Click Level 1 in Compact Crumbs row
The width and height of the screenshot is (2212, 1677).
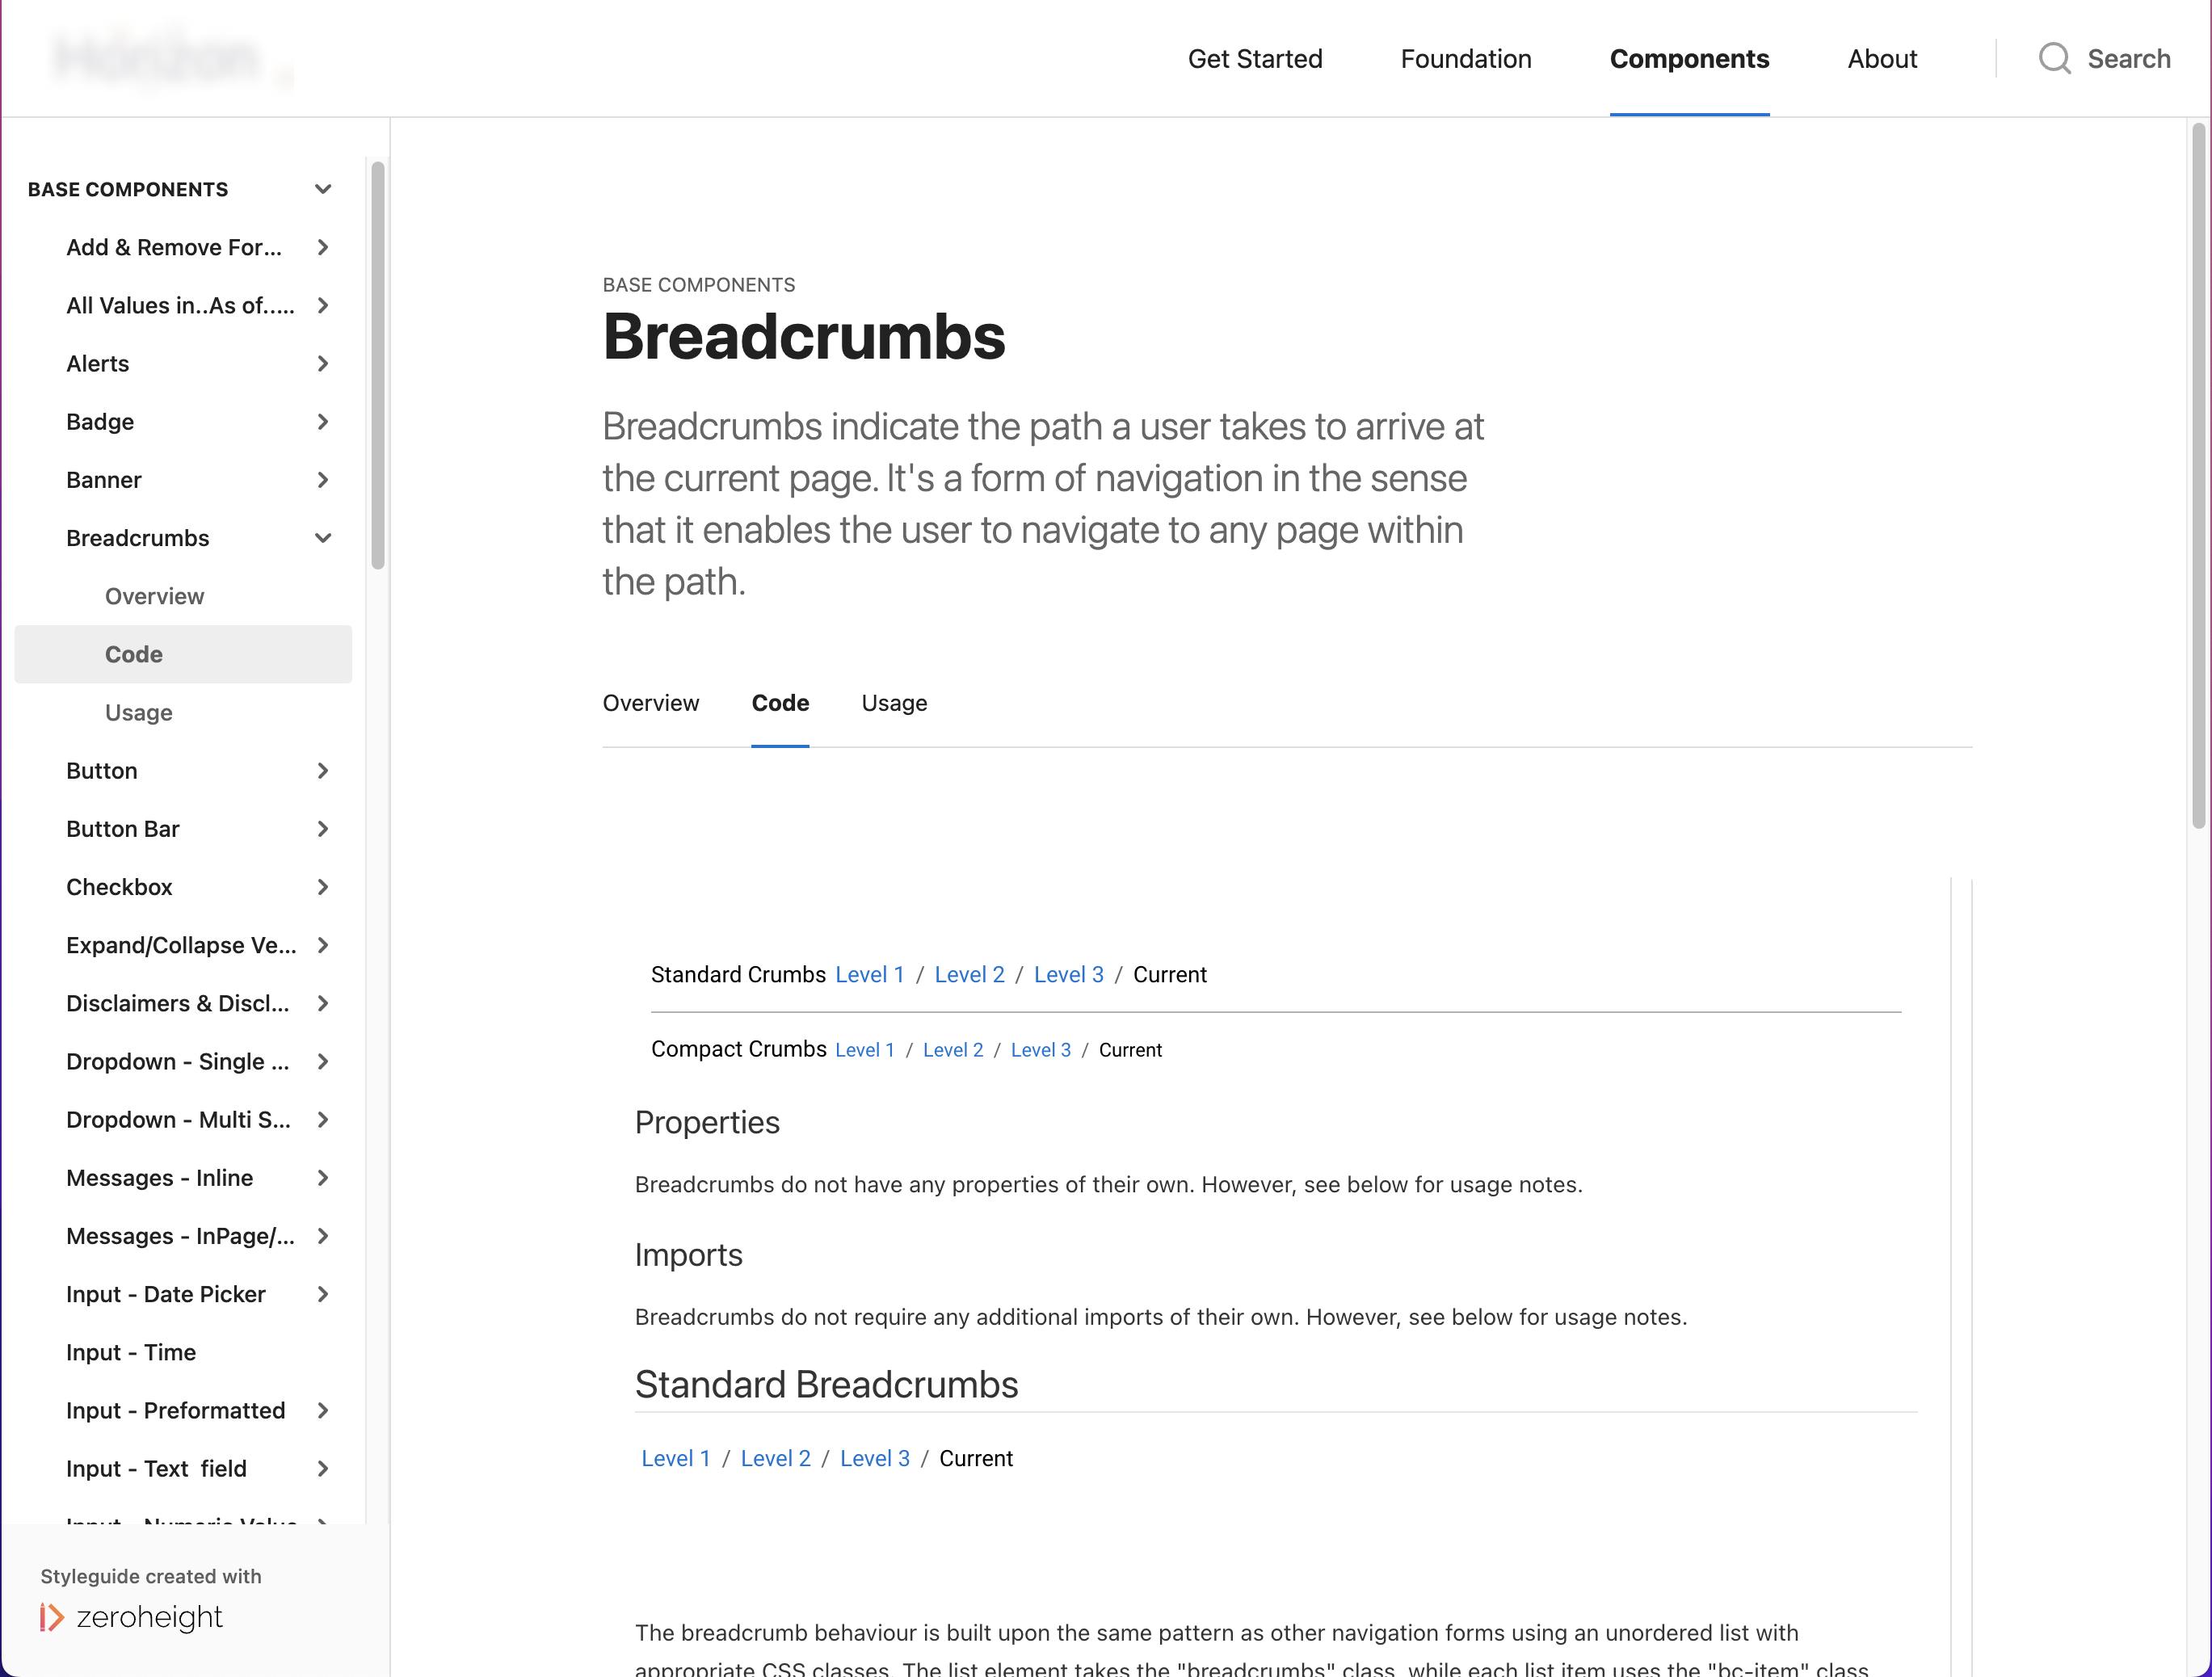pyautogui.click(x=864, y=1050)
